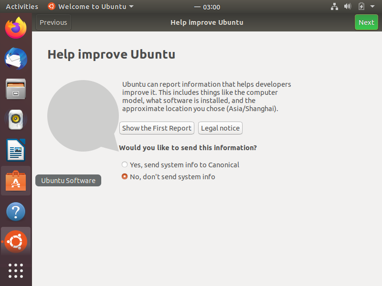Viewport: 382px width, 286px height.
Task: Open the Activities overview
Action: coord(22,7)
